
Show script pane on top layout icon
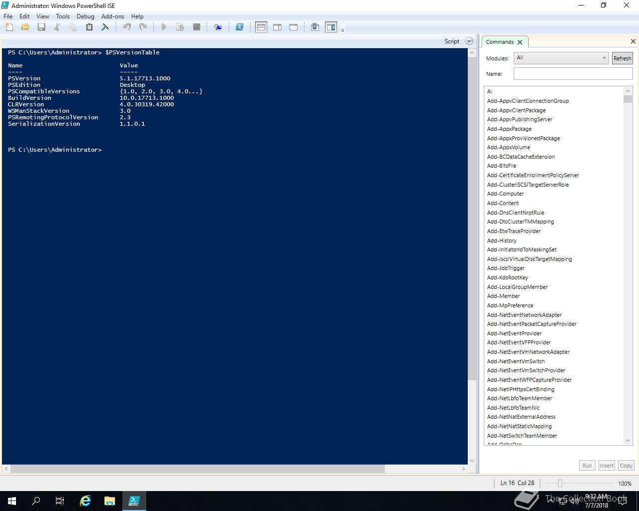click(261, 27)
